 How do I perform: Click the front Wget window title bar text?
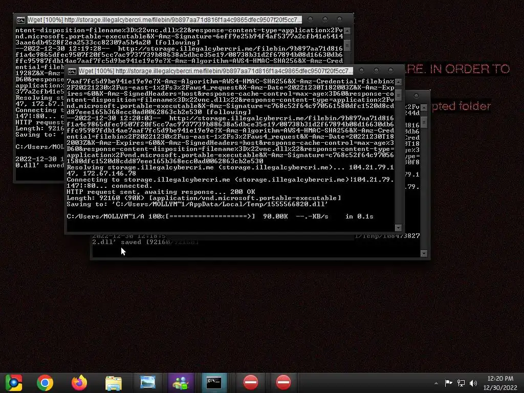coord(216,71)
